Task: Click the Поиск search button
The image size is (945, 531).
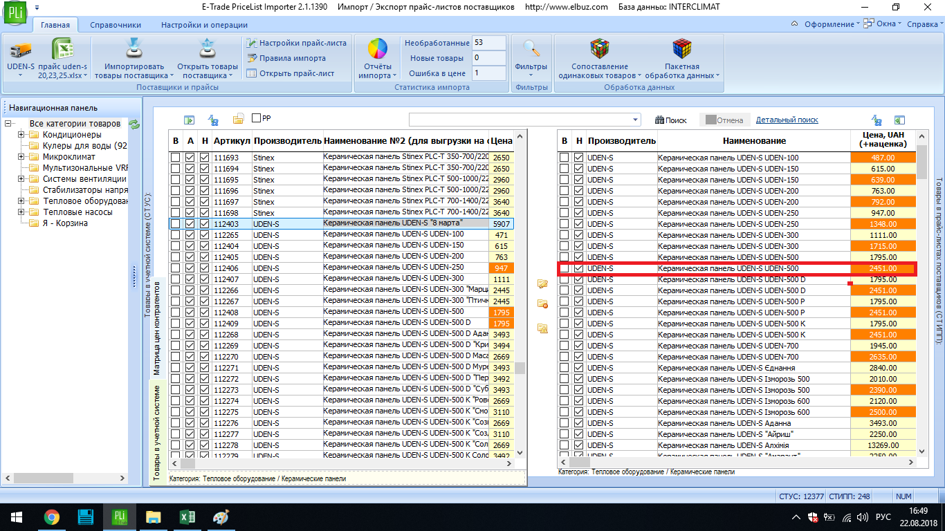Action: pos(670,120)
